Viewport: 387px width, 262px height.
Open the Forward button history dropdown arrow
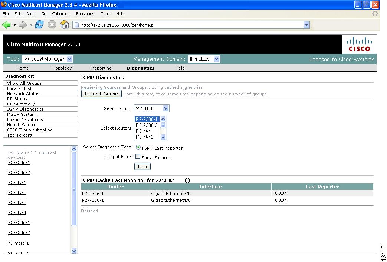click(x=31, y=25)
